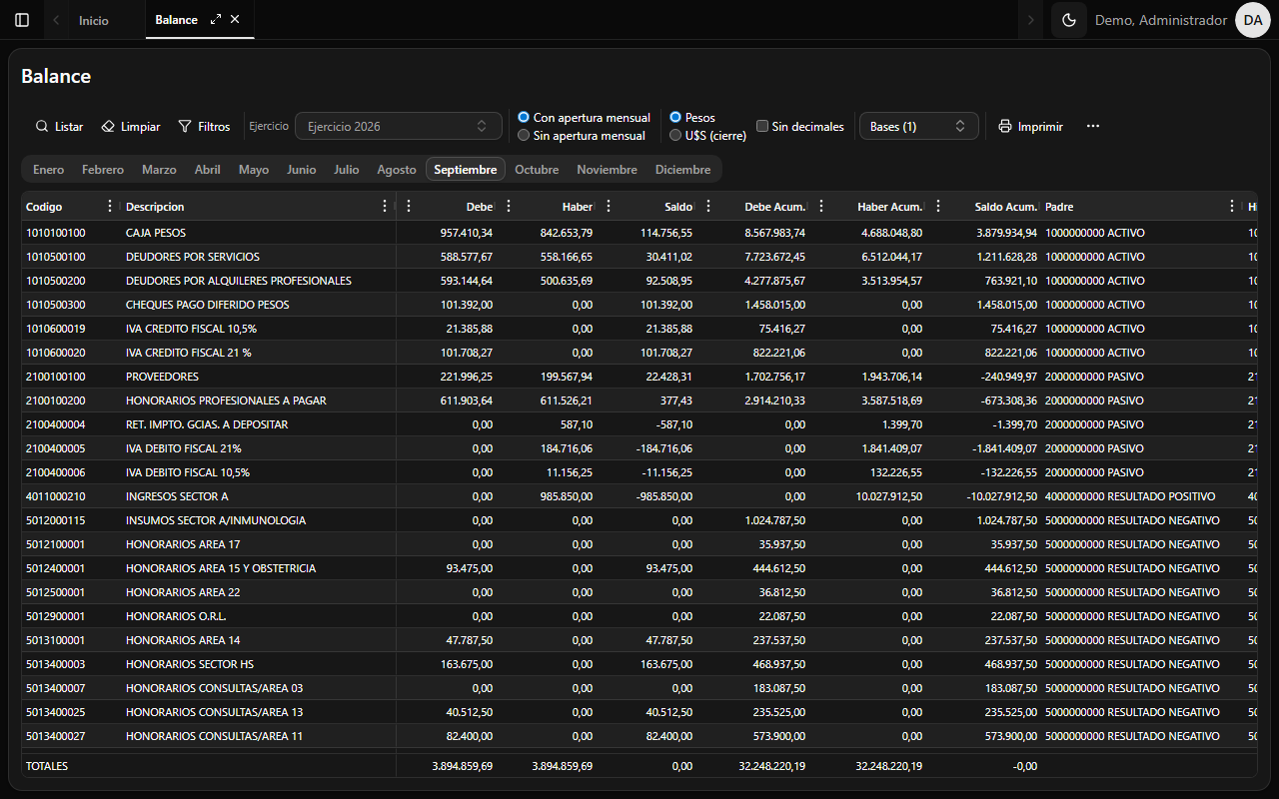Close the Balance tab

(x=235, y=20)
